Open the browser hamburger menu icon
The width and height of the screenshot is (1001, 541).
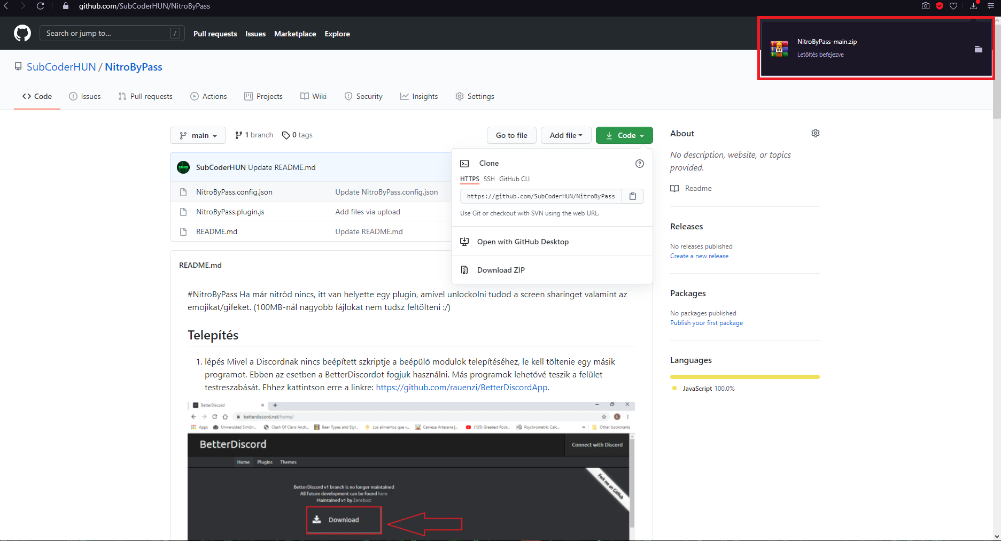coord(991,6)
